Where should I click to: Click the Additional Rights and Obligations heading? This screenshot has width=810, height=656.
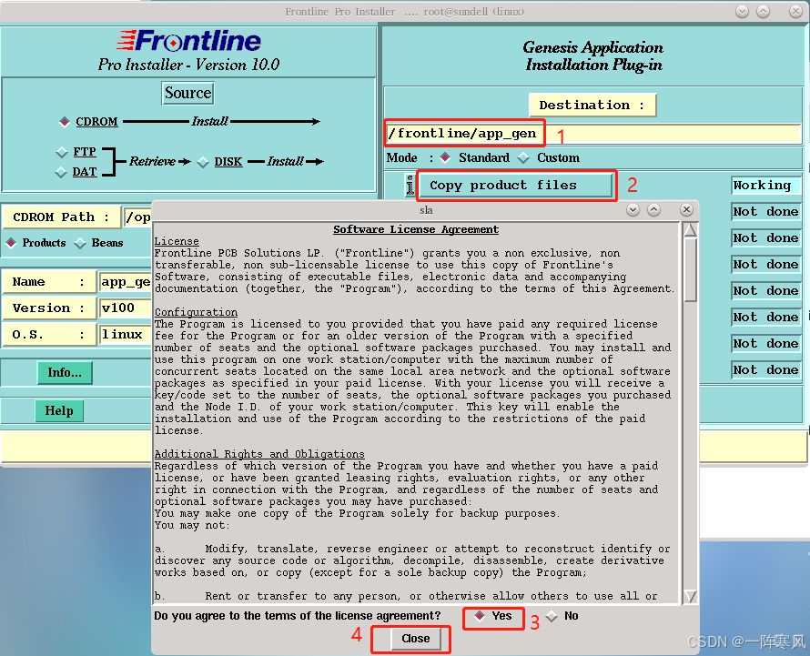pyautogui.click(x=260, y=454)
